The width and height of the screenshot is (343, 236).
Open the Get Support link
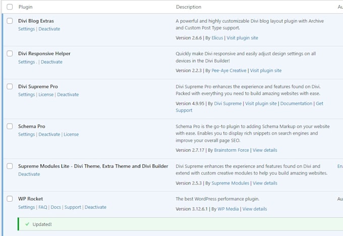point(320,103)
